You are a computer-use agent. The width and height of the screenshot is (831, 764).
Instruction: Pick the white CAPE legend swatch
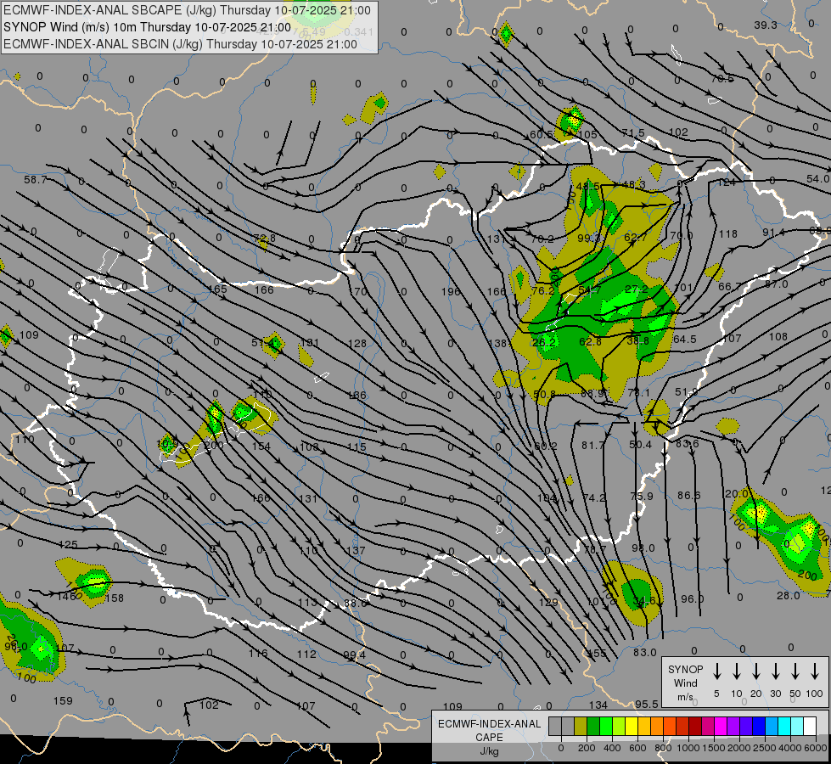pos(809,726)
